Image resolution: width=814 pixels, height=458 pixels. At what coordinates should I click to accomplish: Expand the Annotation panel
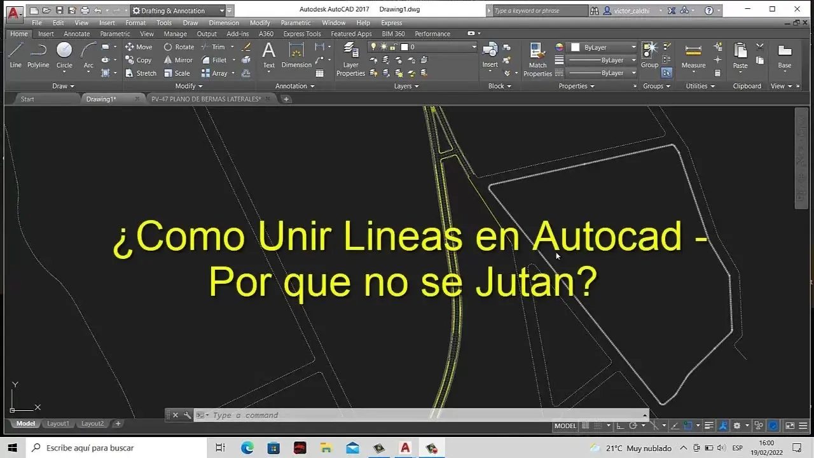click(x=295, y=86)
